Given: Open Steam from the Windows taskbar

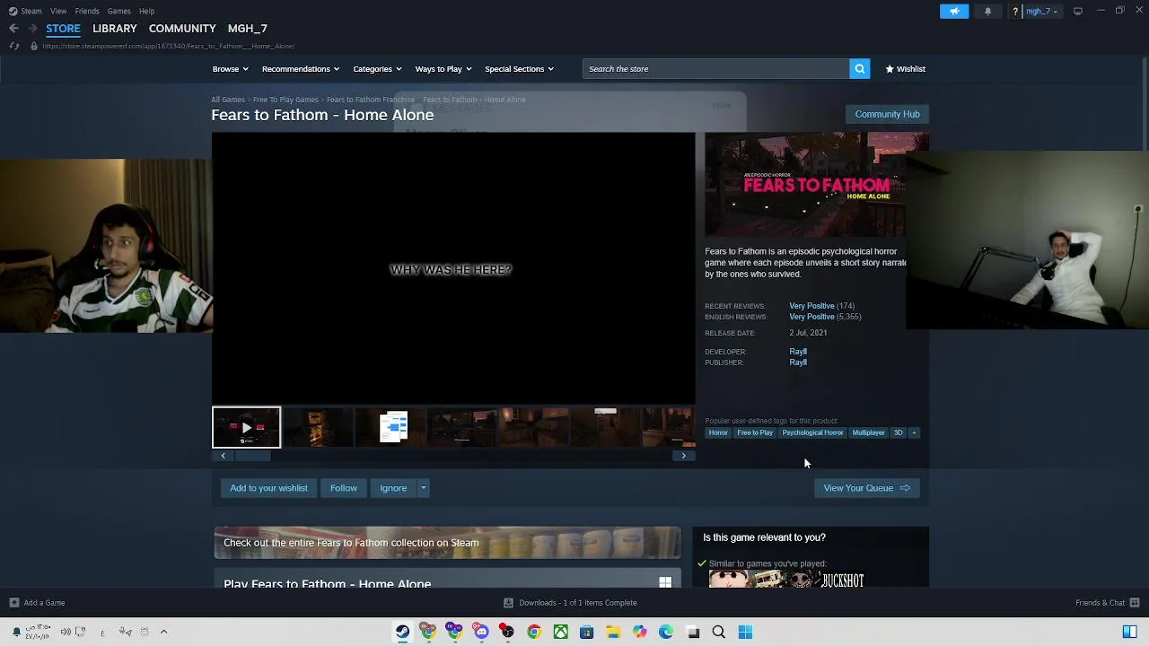Looking at the screenshot, I should click(402, 632).
